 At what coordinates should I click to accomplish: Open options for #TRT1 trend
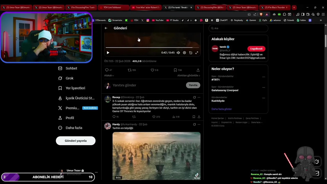264,77
